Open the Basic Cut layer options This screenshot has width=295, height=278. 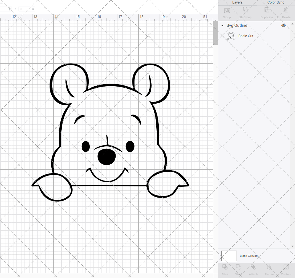(x=246, y=36)
